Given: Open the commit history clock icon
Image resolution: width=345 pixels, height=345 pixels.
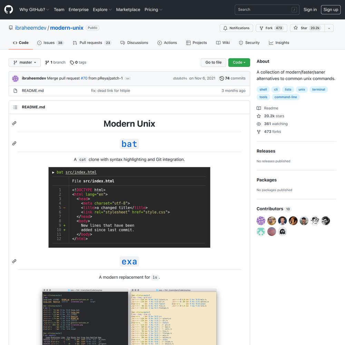Looking at the screenshot, I should tap(221, 78).
